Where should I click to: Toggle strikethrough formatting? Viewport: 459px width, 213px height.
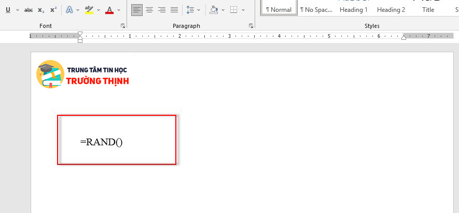[x=29, y=10]
